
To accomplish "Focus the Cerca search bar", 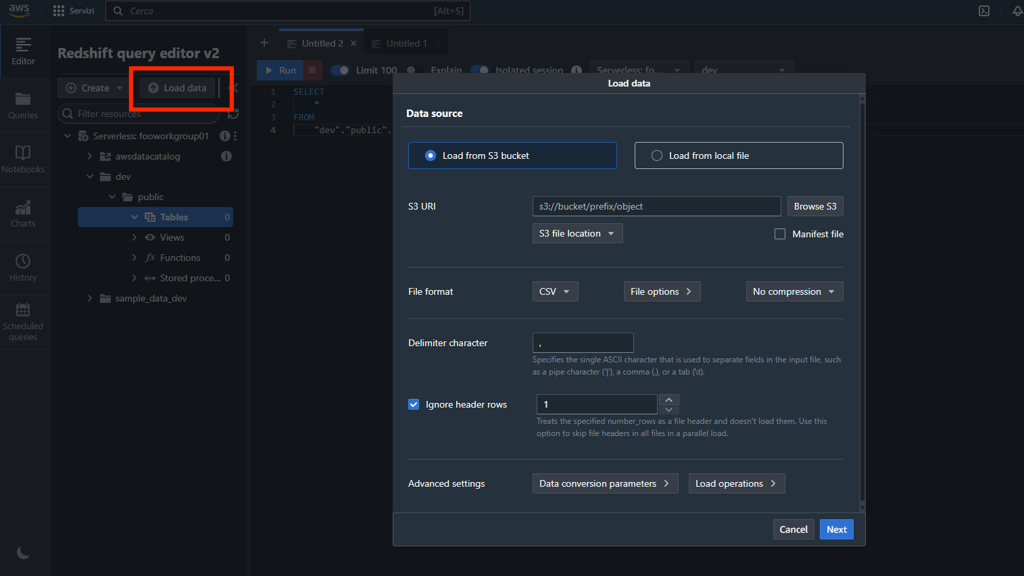I will 288,11.
